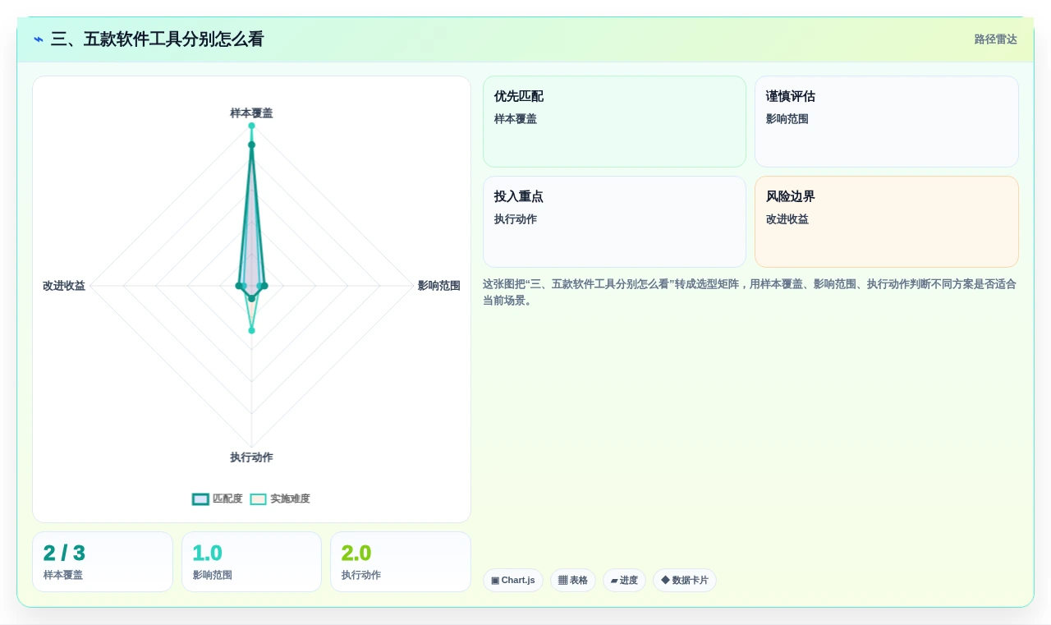
Task: Click the blue icon beside the section title
Action: [x=39, y=39]
